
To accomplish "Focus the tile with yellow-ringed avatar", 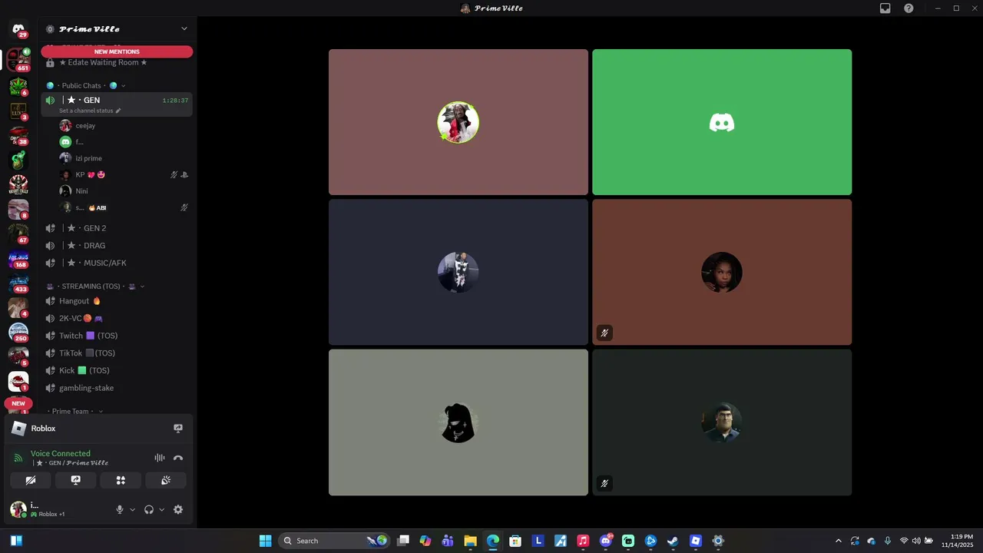I will 458,122.
